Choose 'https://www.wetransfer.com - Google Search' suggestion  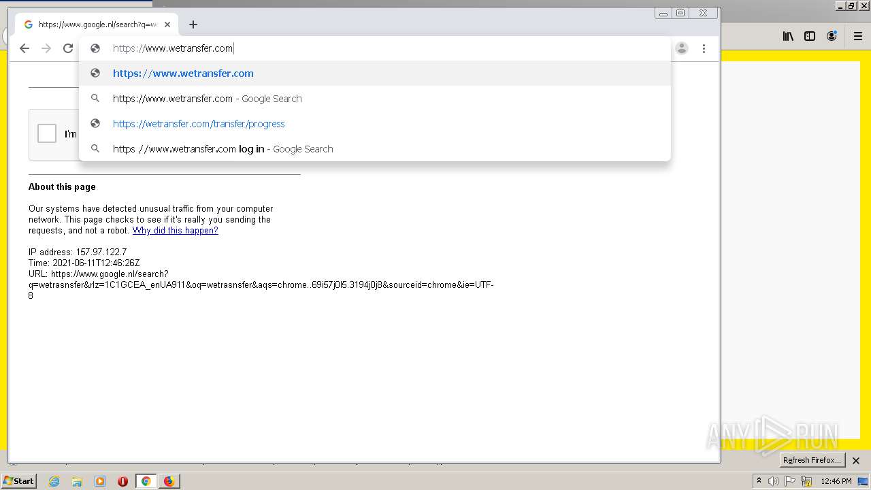click(375, 99)
